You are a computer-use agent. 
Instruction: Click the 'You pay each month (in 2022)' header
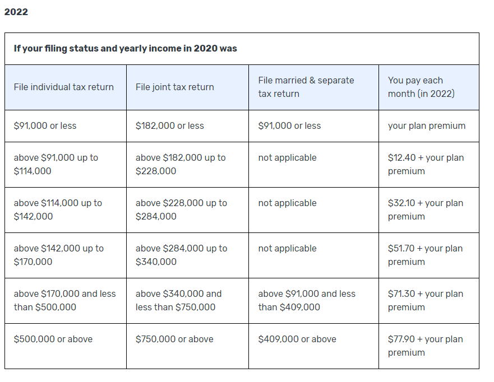click(x=421, y=87)
